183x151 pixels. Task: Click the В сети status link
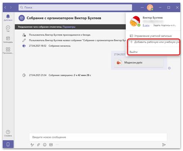coord(146,25)
